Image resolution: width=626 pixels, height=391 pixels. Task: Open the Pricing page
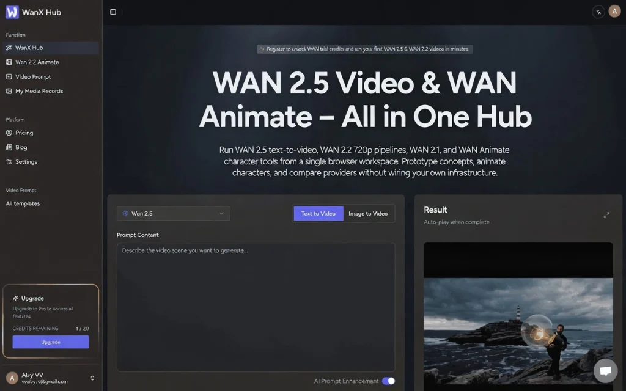(x=24, y=133)
